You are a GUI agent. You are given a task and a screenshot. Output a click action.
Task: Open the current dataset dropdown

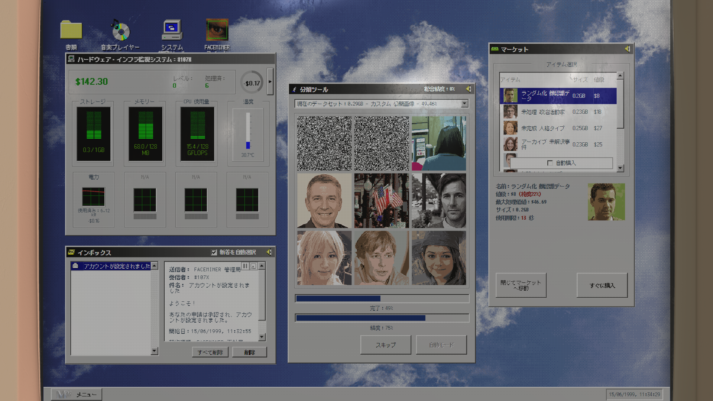pos(464,104)
